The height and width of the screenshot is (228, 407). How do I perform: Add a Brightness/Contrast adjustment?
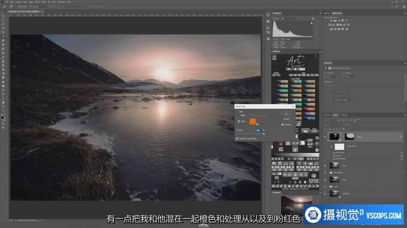coord(331,20)
